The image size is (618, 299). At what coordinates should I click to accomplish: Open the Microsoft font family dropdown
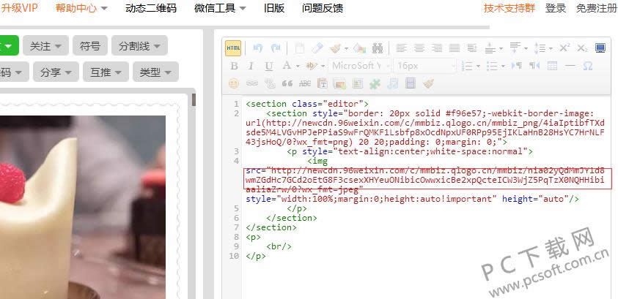(x=359, y=66)
